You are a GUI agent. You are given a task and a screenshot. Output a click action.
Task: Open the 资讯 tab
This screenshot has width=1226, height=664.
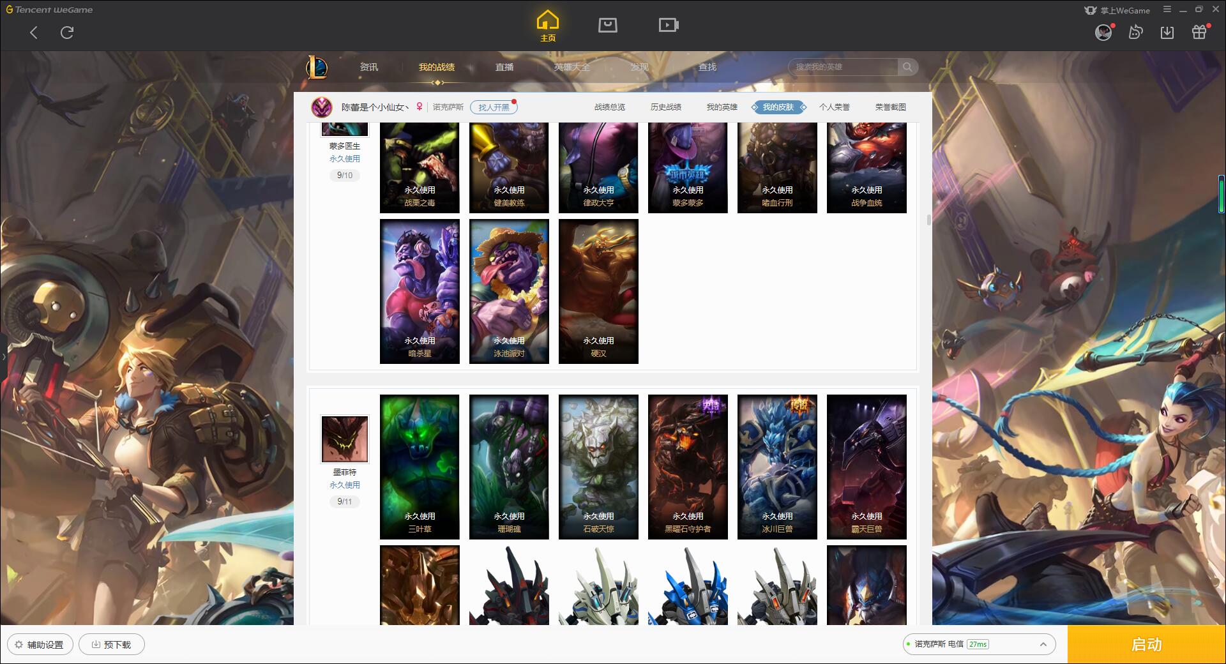[x=368, y=67]
